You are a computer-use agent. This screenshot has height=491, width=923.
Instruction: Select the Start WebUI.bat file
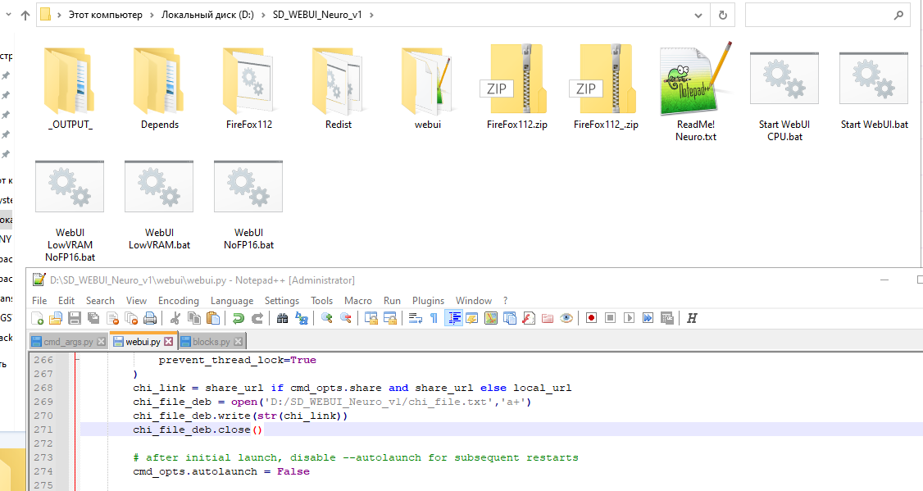click(874, 90)
